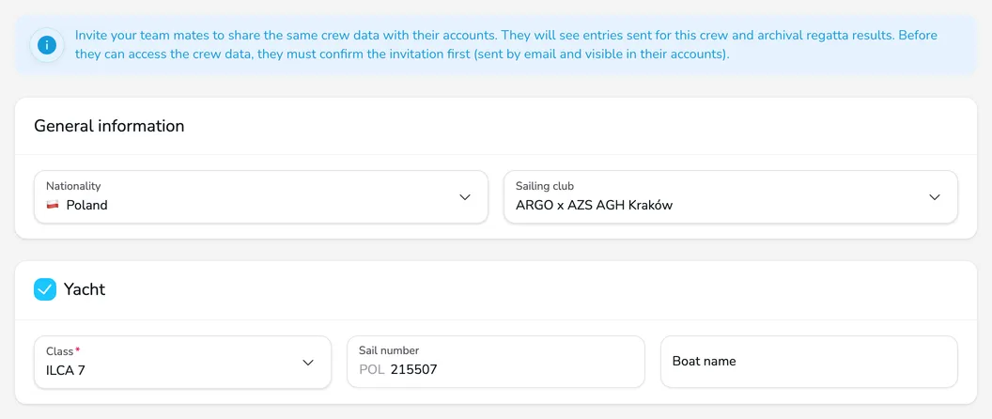Click the Boat name input field

tap(809, 362)
